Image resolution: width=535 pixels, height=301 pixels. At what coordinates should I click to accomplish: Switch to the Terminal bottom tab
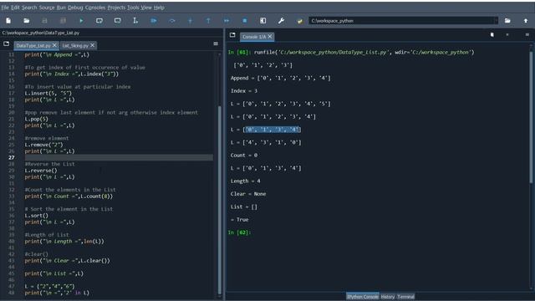[405, 297]
